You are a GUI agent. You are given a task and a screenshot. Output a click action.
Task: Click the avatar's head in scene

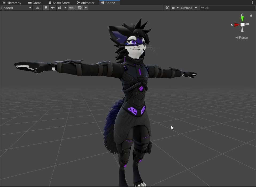pyautogui.click(x=132, y=39)
